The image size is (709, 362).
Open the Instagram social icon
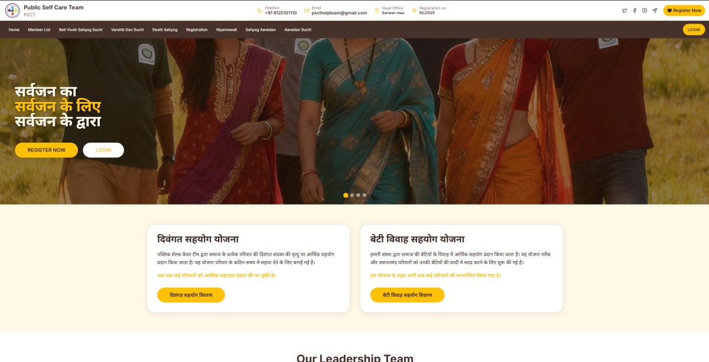[x=645, y=11]
